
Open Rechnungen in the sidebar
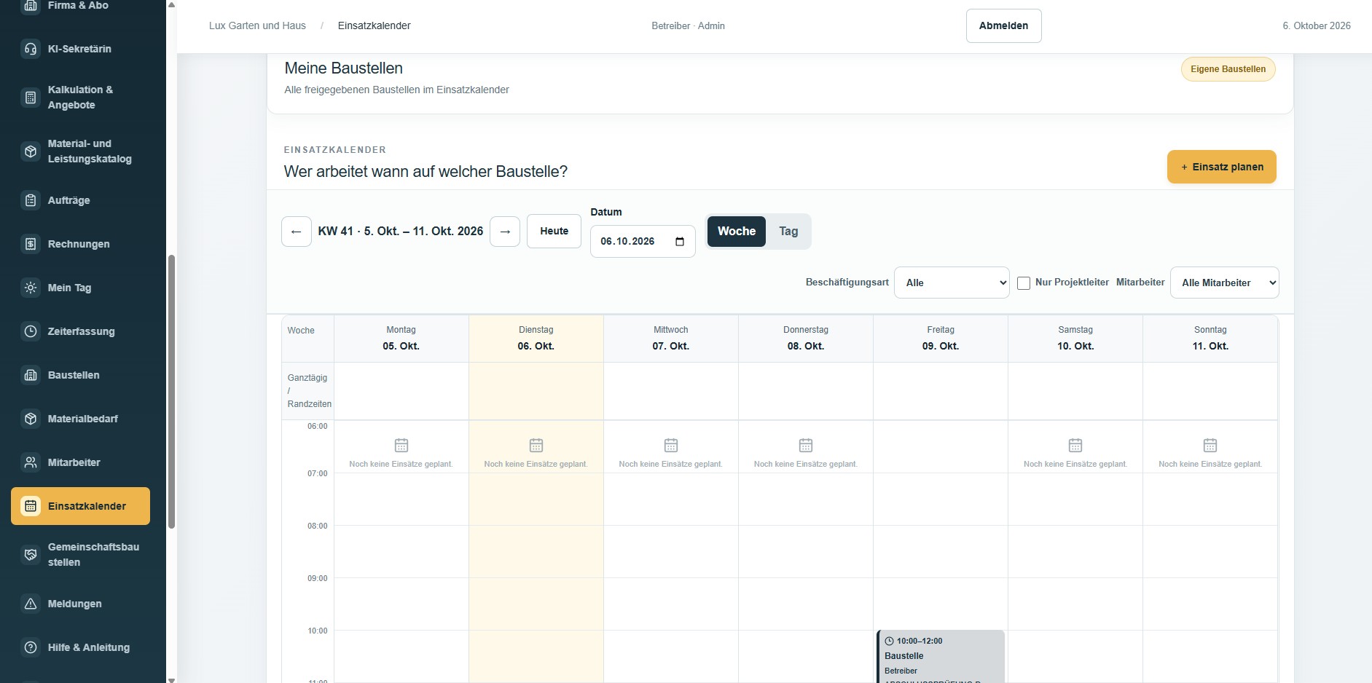pyautogui.click(x=80, y=244)
